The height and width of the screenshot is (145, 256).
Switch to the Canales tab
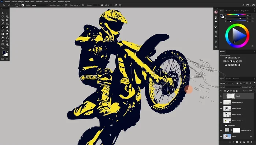coord(228,79)
